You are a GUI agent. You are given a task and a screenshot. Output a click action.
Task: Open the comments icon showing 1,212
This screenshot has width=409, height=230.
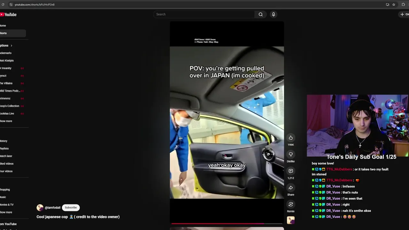tap(291, 171)
